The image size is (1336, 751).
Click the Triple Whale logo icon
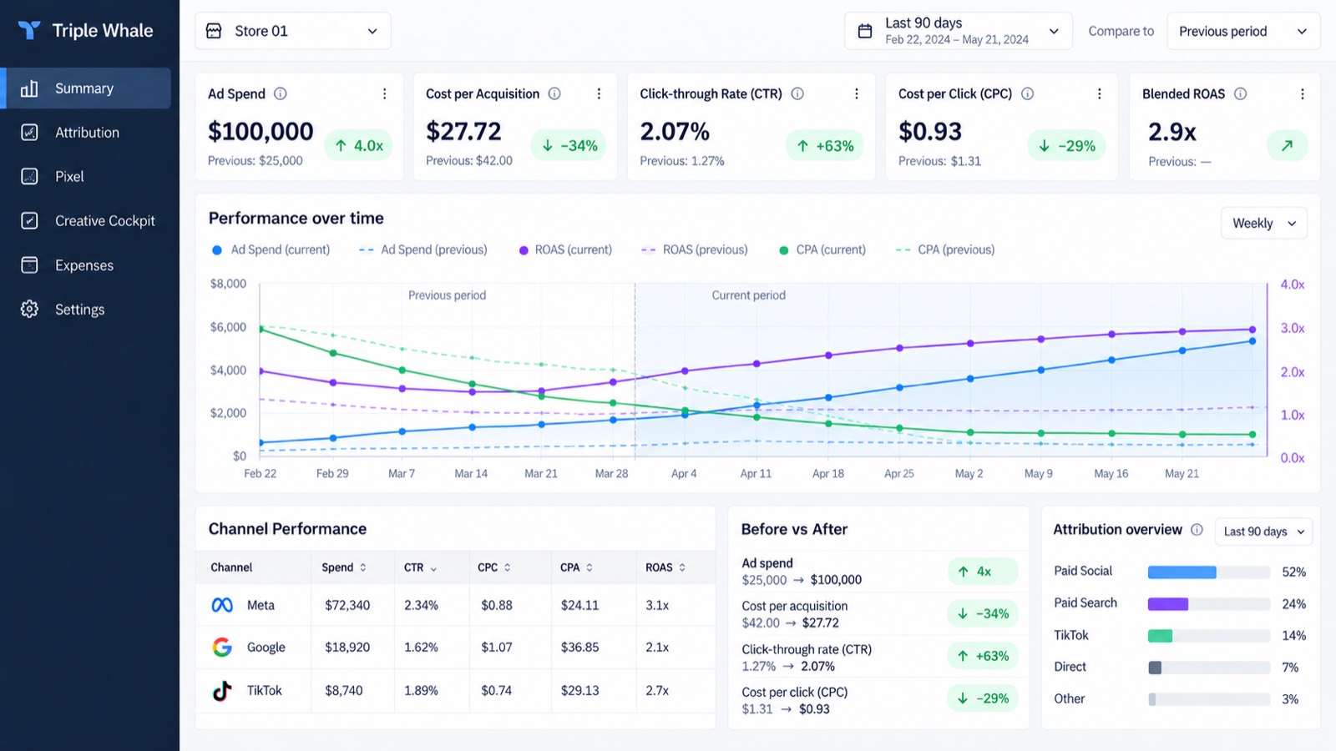29,30
